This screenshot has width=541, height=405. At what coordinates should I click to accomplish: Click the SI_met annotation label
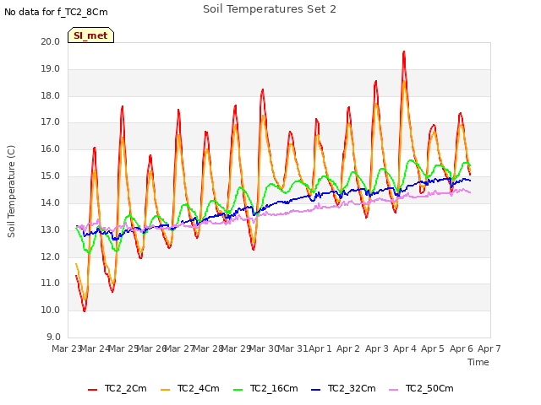tap(90, 35)
